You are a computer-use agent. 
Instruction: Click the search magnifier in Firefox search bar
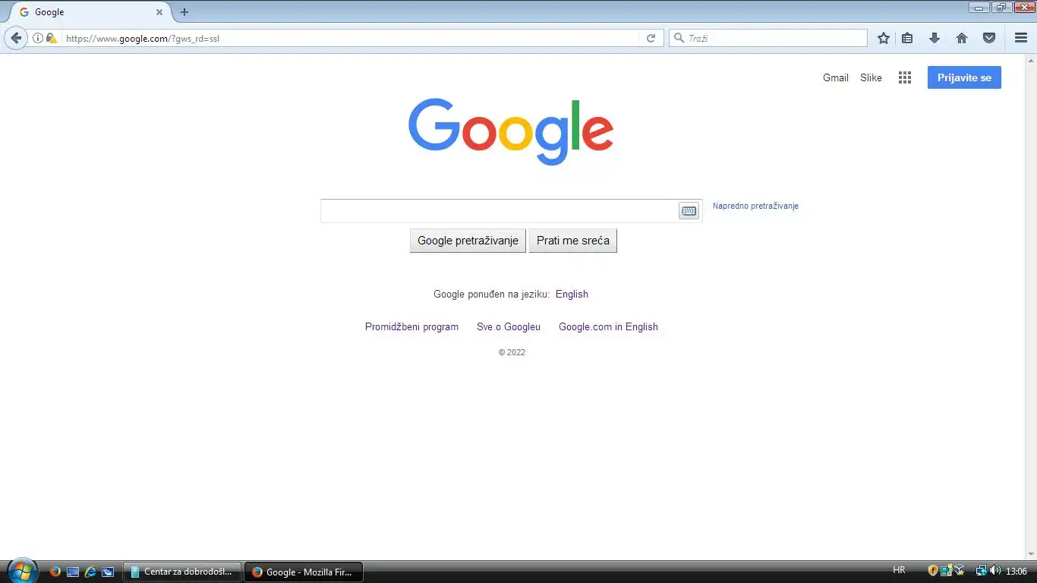(679, 38)
